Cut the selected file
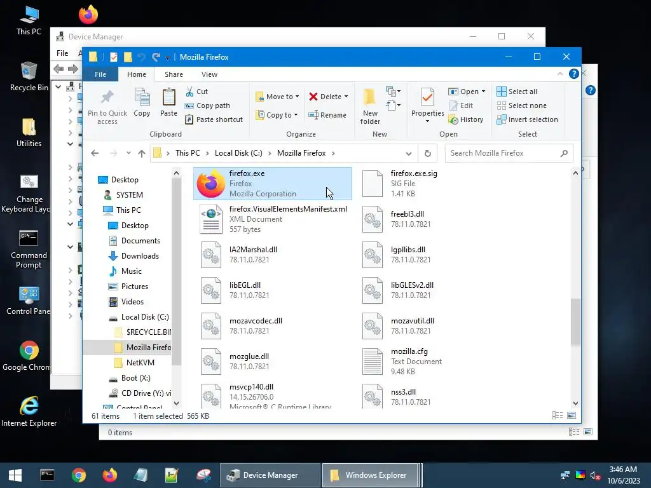Screen dimensions: 651x488 click(197, 91)
